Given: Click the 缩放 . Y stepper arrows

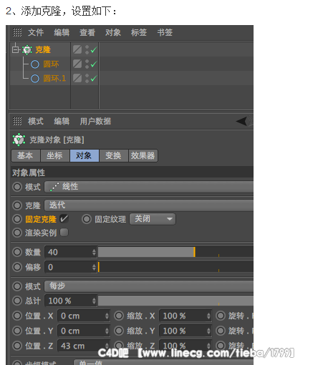Looking at the screenshot, I should [209, 331].
